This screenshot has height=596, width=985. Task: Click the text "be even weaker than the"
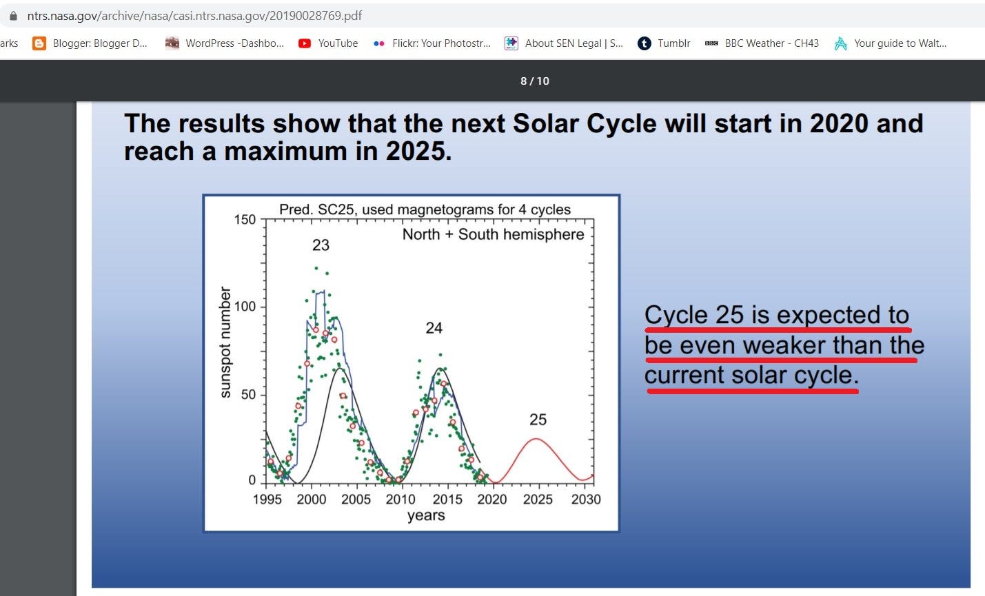(x=784, y=345)
